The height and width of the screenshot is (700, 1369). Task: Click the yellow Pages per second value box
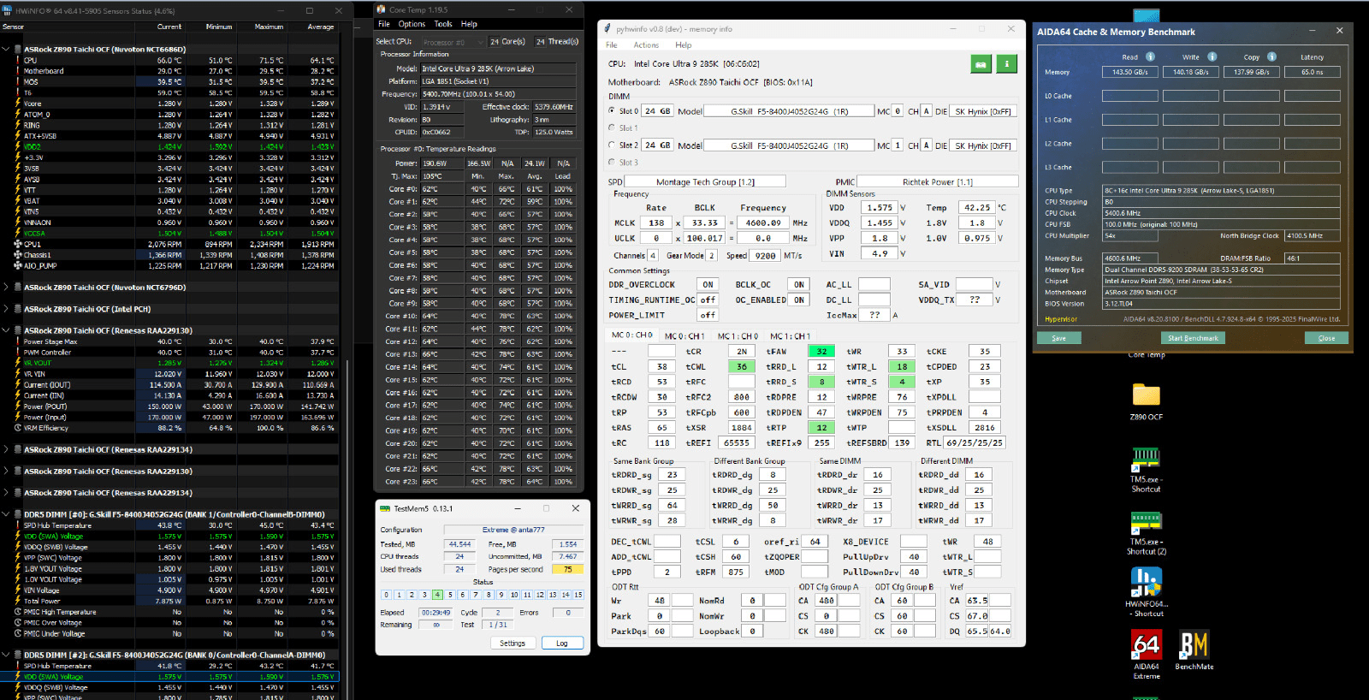pyautogui.click(x=566, y=569)
